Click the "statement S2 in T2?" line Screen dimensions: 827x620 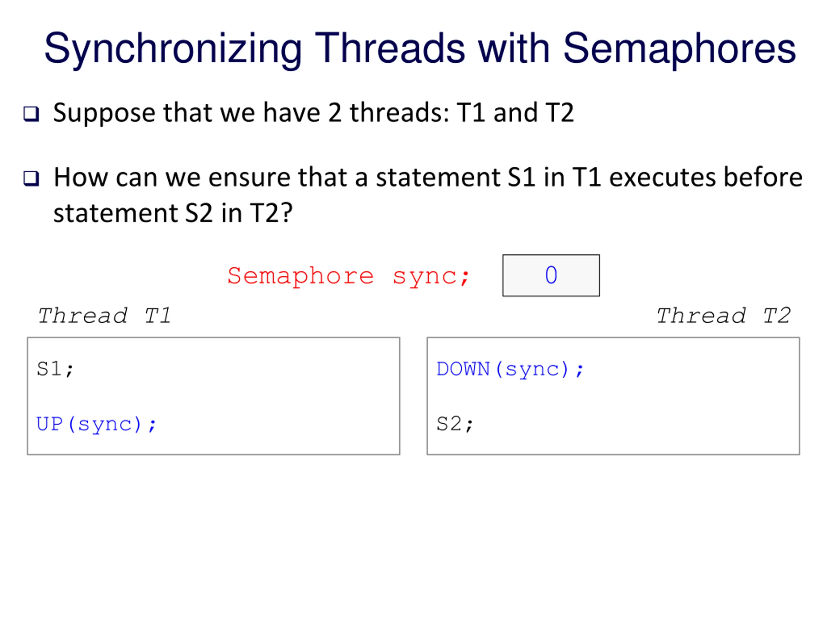(173, 213)
